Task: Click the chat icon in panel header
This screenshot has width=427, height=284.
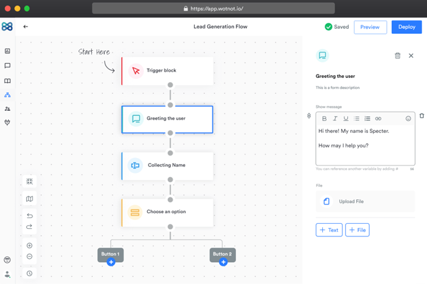Action: tap(322, 55)
